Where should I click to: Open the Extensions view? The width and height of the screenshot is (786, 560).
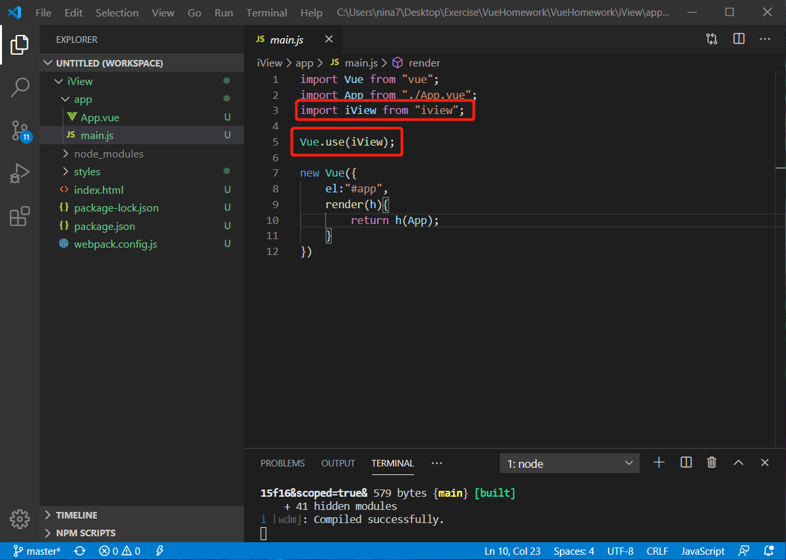click(x=20, y=216)
